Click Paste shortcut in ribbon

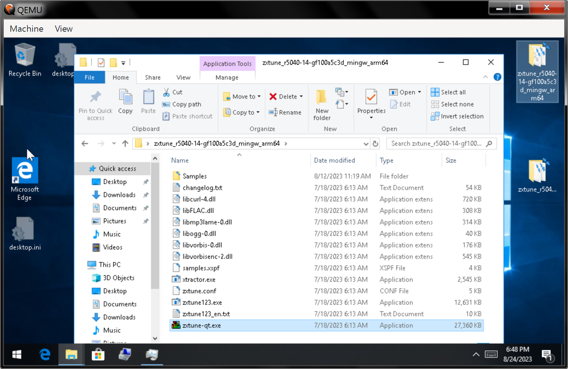click(x=187, y=116)
